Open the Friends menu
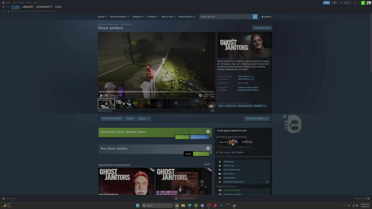This screenshot has height=209, width=372. (x=21, y=3)
